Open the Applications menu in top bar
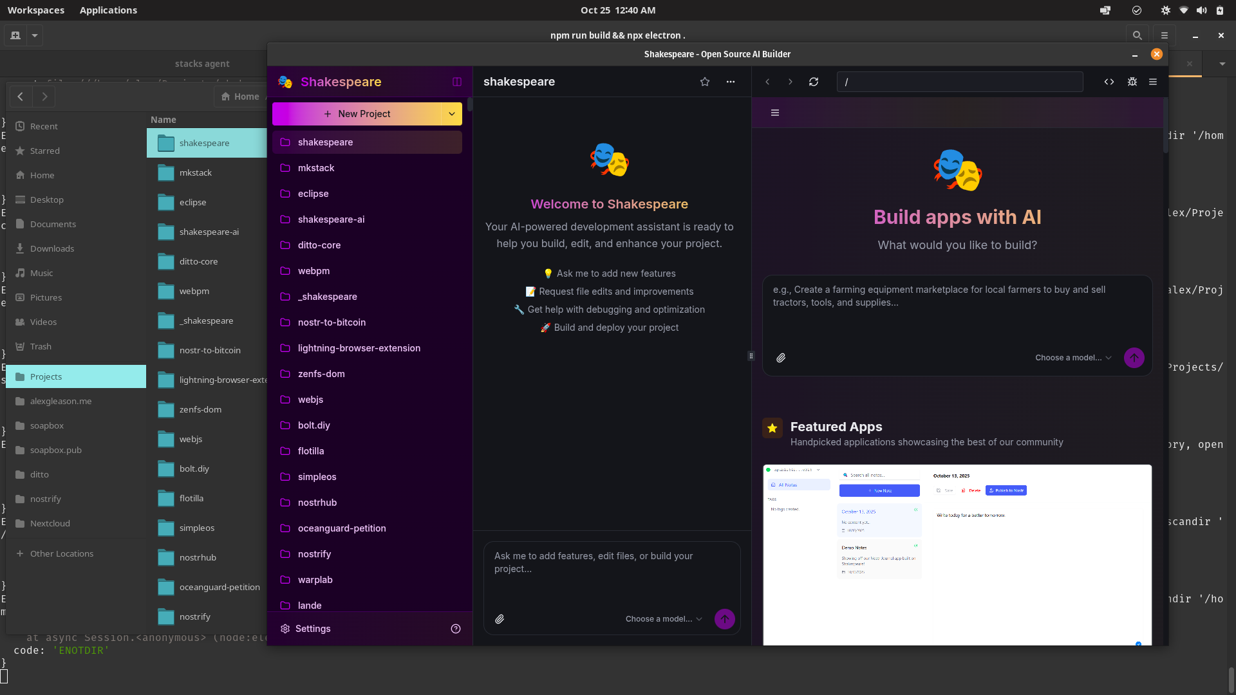This screenshot has height=695, width=1236. pos(108,10)
